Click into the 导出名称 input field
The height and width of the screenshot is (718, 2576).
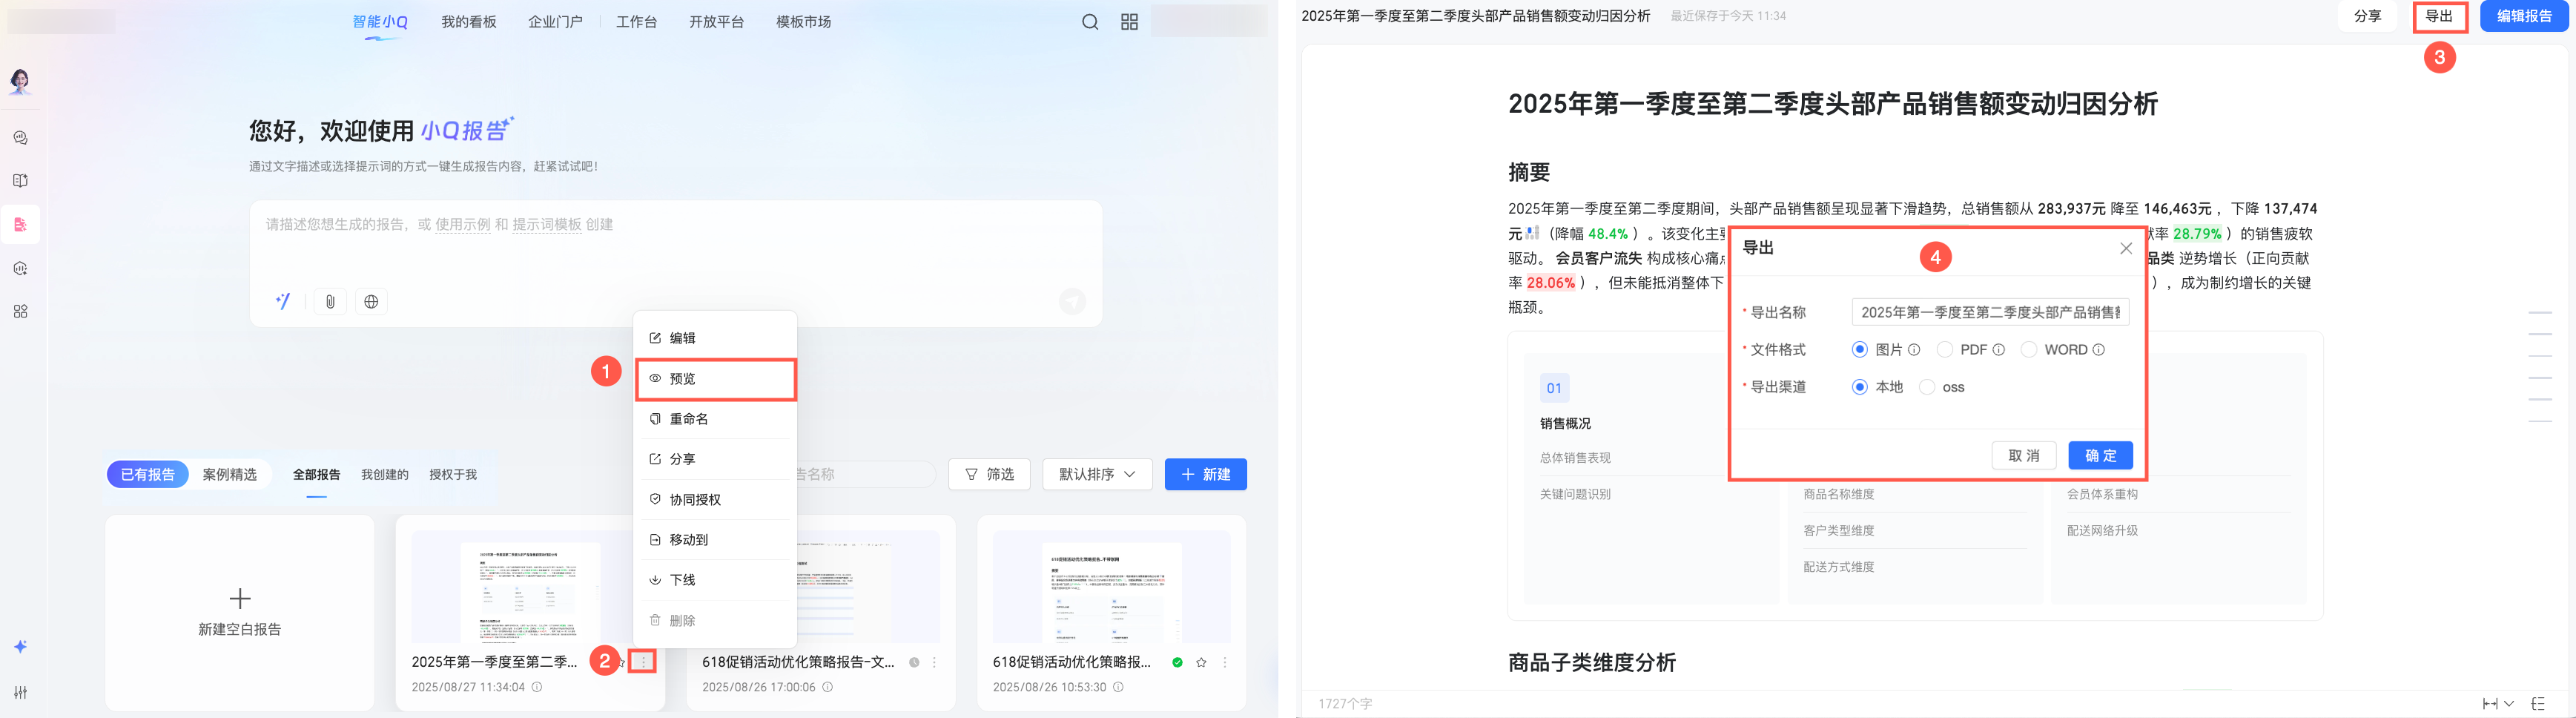pos(1990,313)
